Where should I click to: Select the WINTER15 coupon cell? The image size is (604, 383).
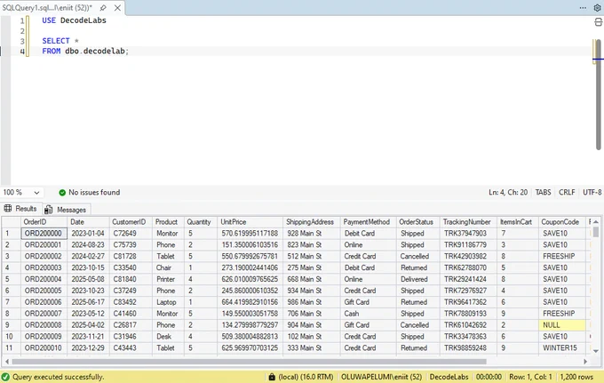coord(562,348)
